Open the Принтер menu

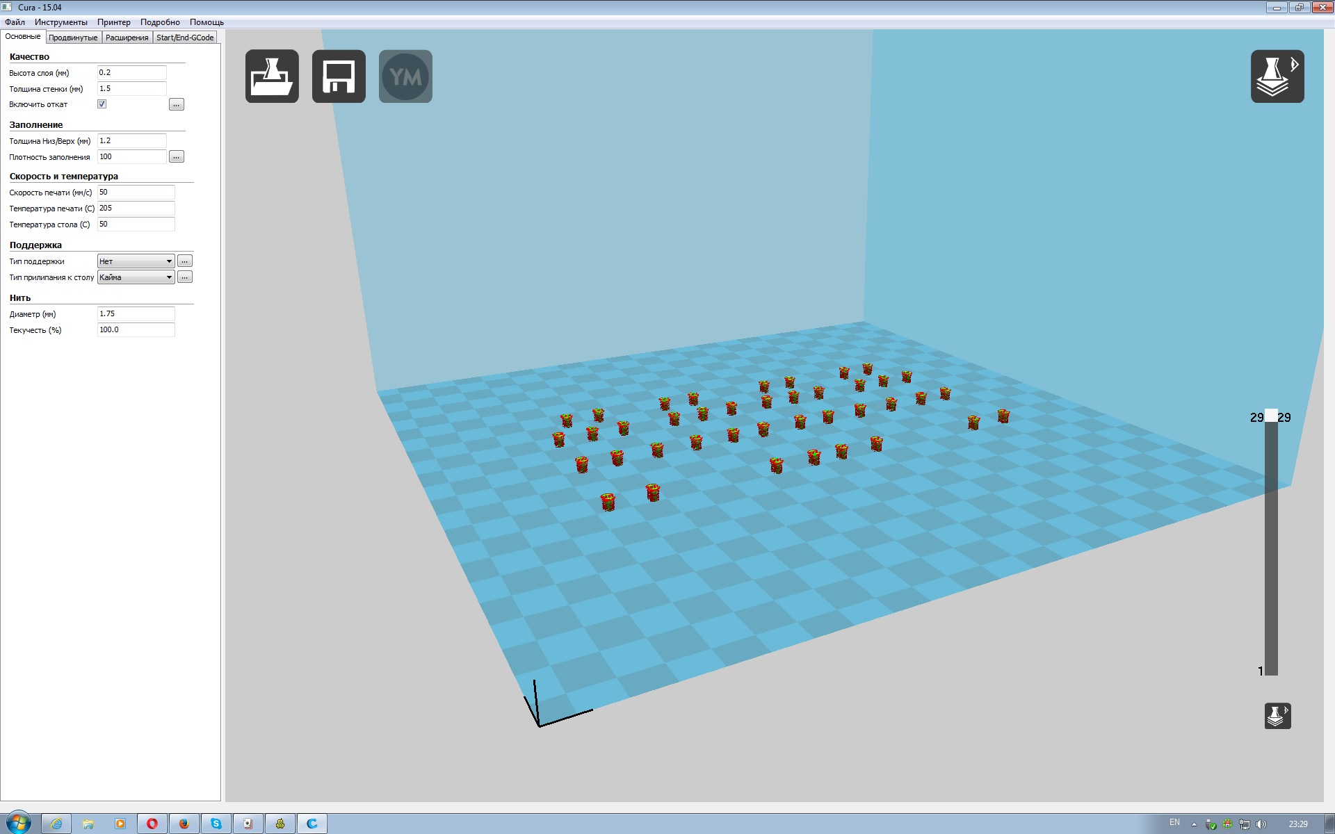tap(114, 22)
